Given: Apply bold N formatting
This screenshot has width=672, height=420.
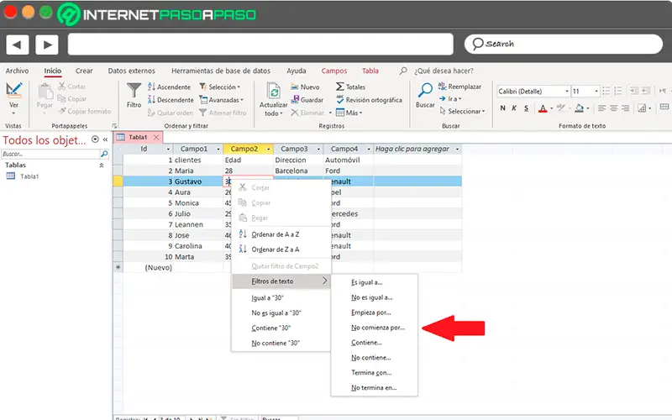Looking at the screenshot, I should pos(502,108).
